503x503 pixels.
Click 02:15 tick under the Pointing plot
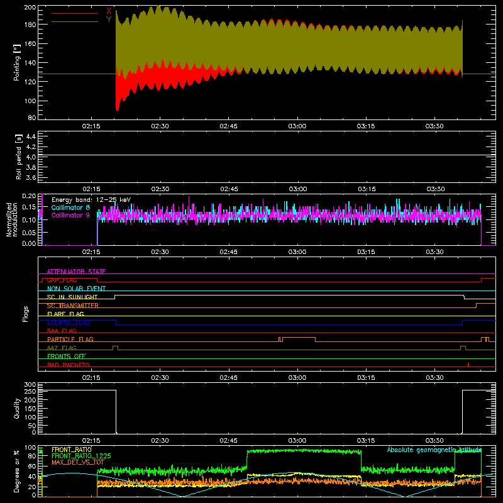point(91,126)
